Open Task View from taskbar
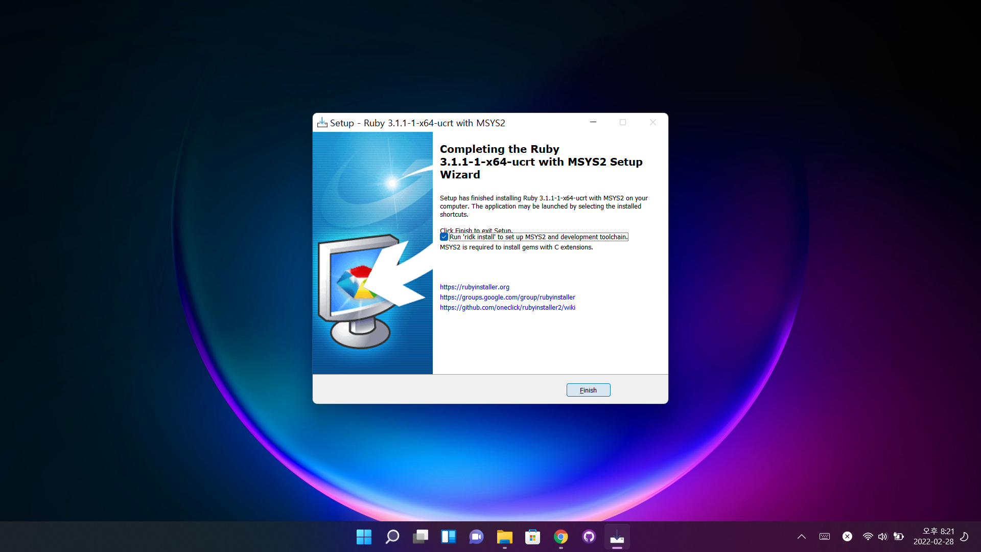 pos(420,537)
